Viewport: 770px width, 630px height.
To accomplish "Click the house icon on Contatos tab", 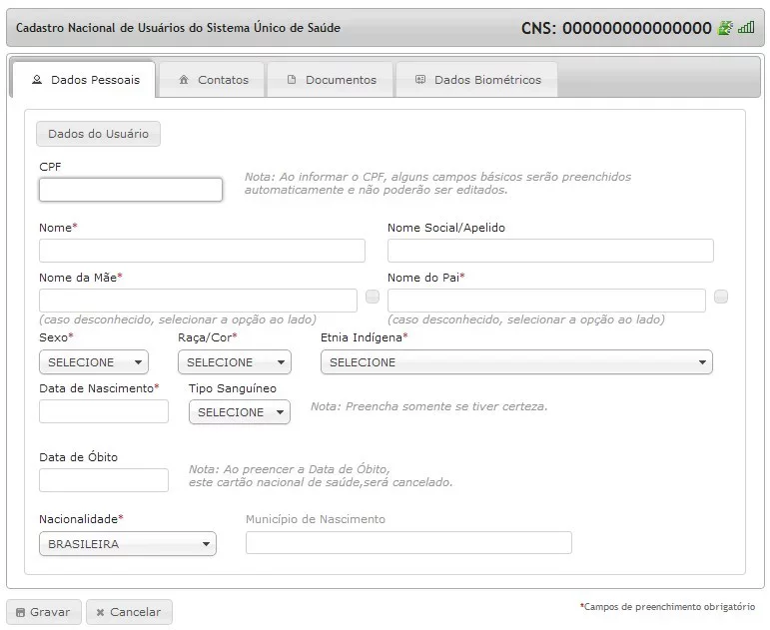I will tap(184, 80).
